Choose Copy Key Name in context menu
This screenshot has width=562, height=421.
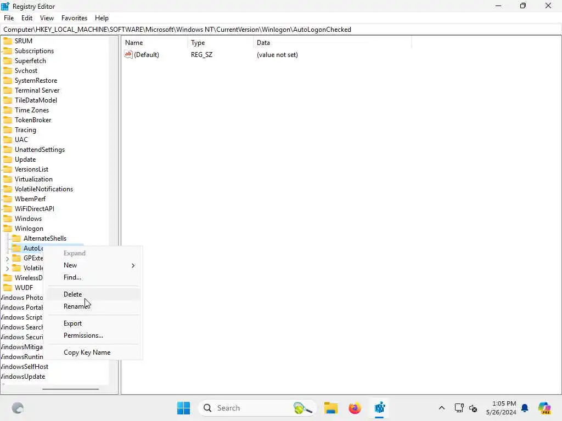coord(93,352)
